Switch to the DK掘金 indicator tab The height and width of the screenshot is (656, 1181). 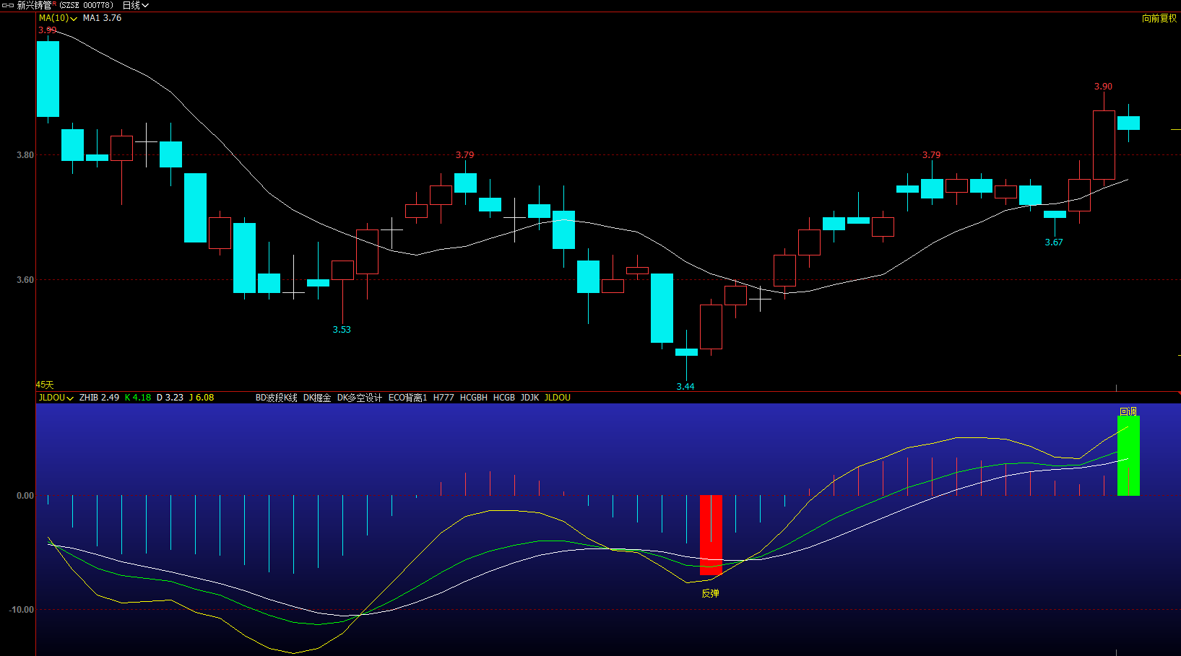coord(317,398)
